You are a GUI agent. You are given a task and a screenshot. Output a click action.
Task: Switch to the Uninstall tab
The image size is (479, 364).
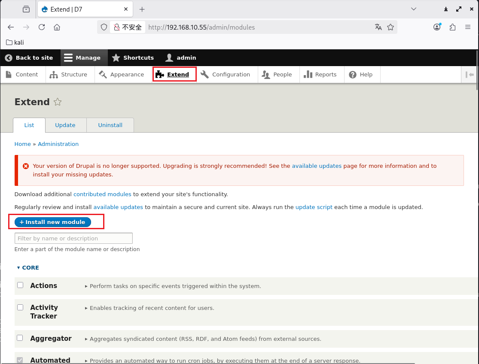[x=110, y=125]
